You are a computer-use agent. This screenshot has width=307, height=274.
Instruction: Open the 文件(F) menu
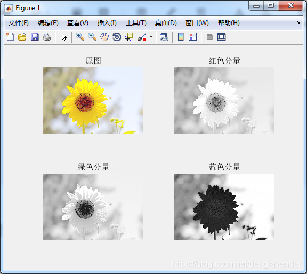[x=19, y=23]
